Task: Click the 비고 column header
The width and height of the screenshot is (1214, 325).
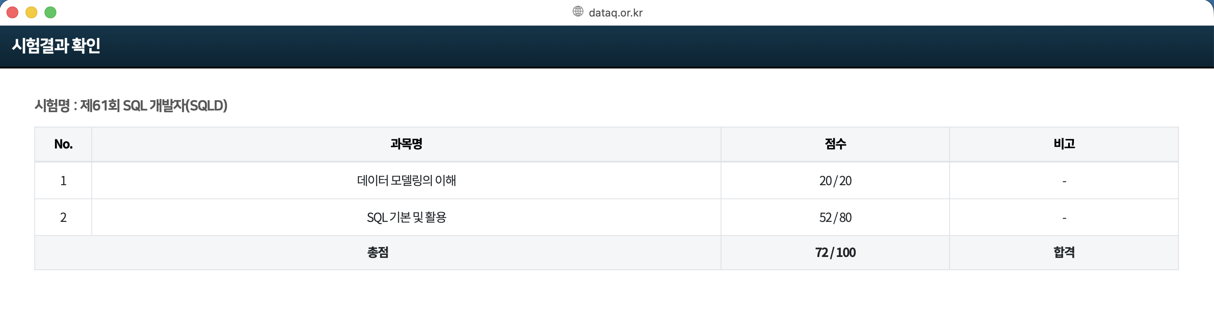Action: pos(1064,144)
